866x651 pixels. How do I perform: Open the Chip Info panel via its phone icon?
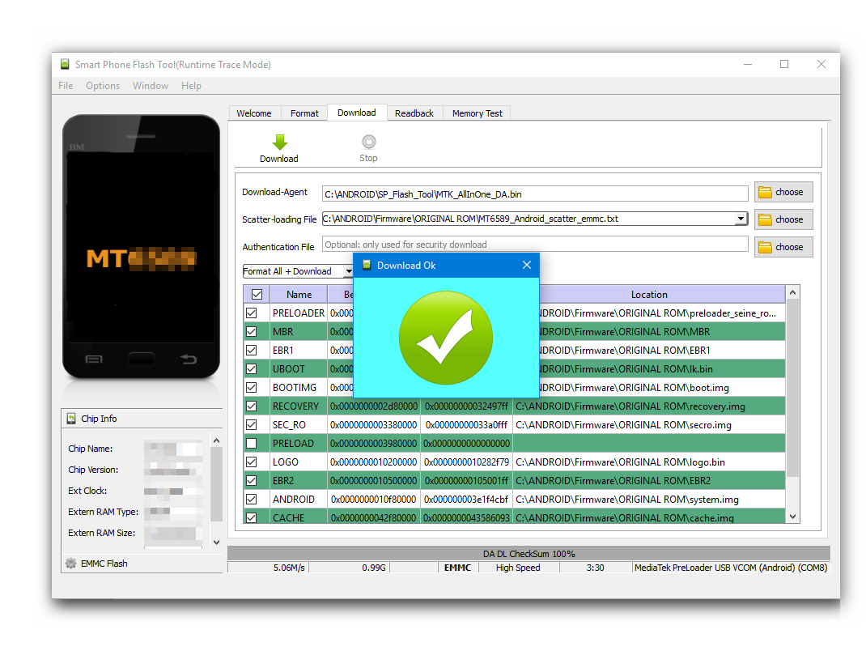click(x=73, y=418)
